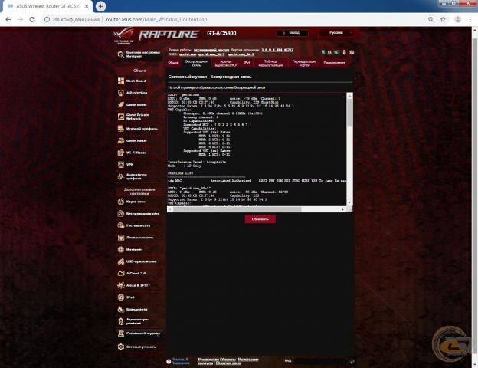The height and width of the screenshot is (368, 478).
Task: Click the Выход logout button
Action: [292, 33]
